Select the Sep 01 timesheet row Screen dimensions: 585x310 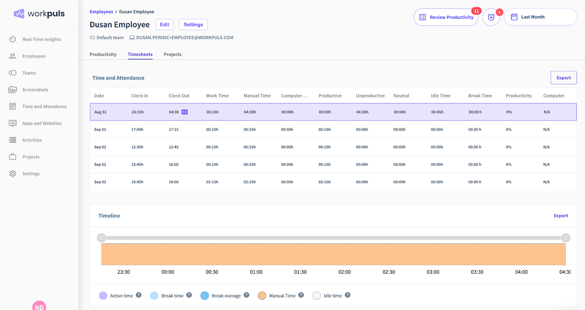coord(333,129)
